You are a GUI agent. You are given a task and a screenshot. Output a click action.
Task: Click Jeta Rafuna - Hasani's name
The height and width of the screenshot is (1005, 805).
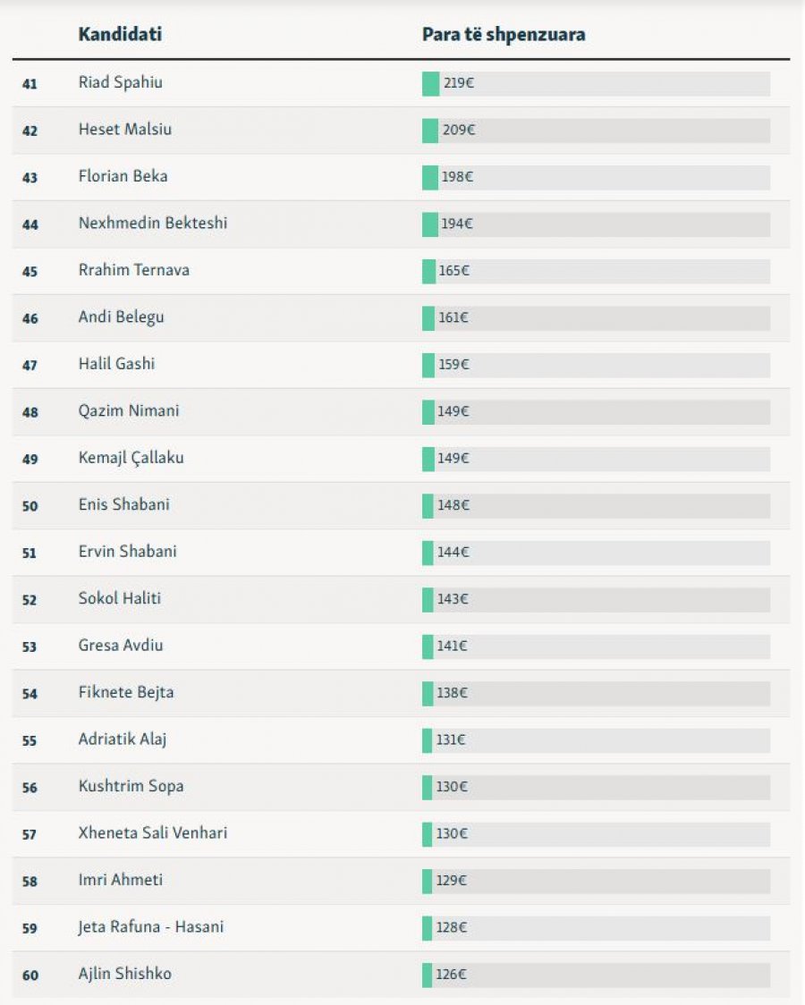151,927
